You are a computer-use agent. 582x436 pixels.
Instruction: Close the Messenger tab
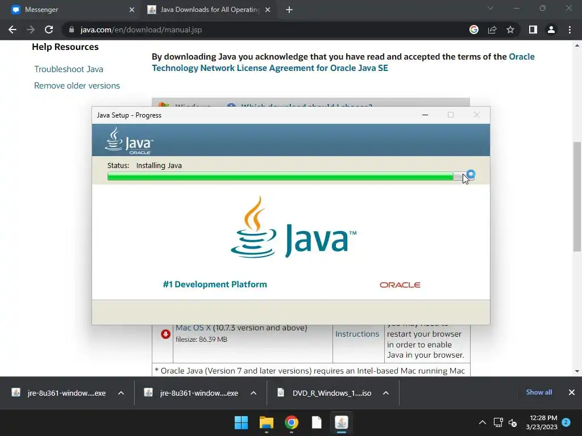point(132,10)
